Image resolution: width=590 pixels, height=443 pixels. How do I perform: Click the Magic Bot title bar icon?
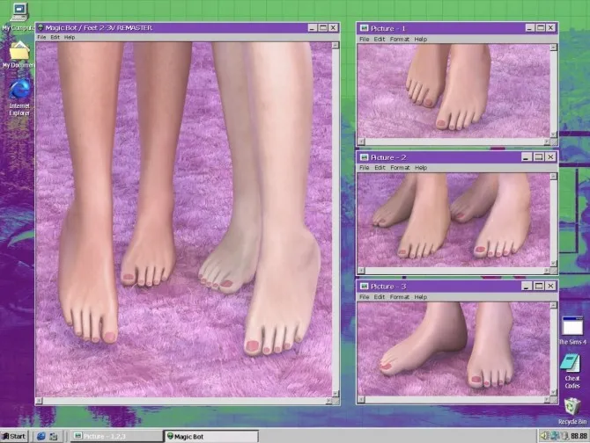click(41, 27)
